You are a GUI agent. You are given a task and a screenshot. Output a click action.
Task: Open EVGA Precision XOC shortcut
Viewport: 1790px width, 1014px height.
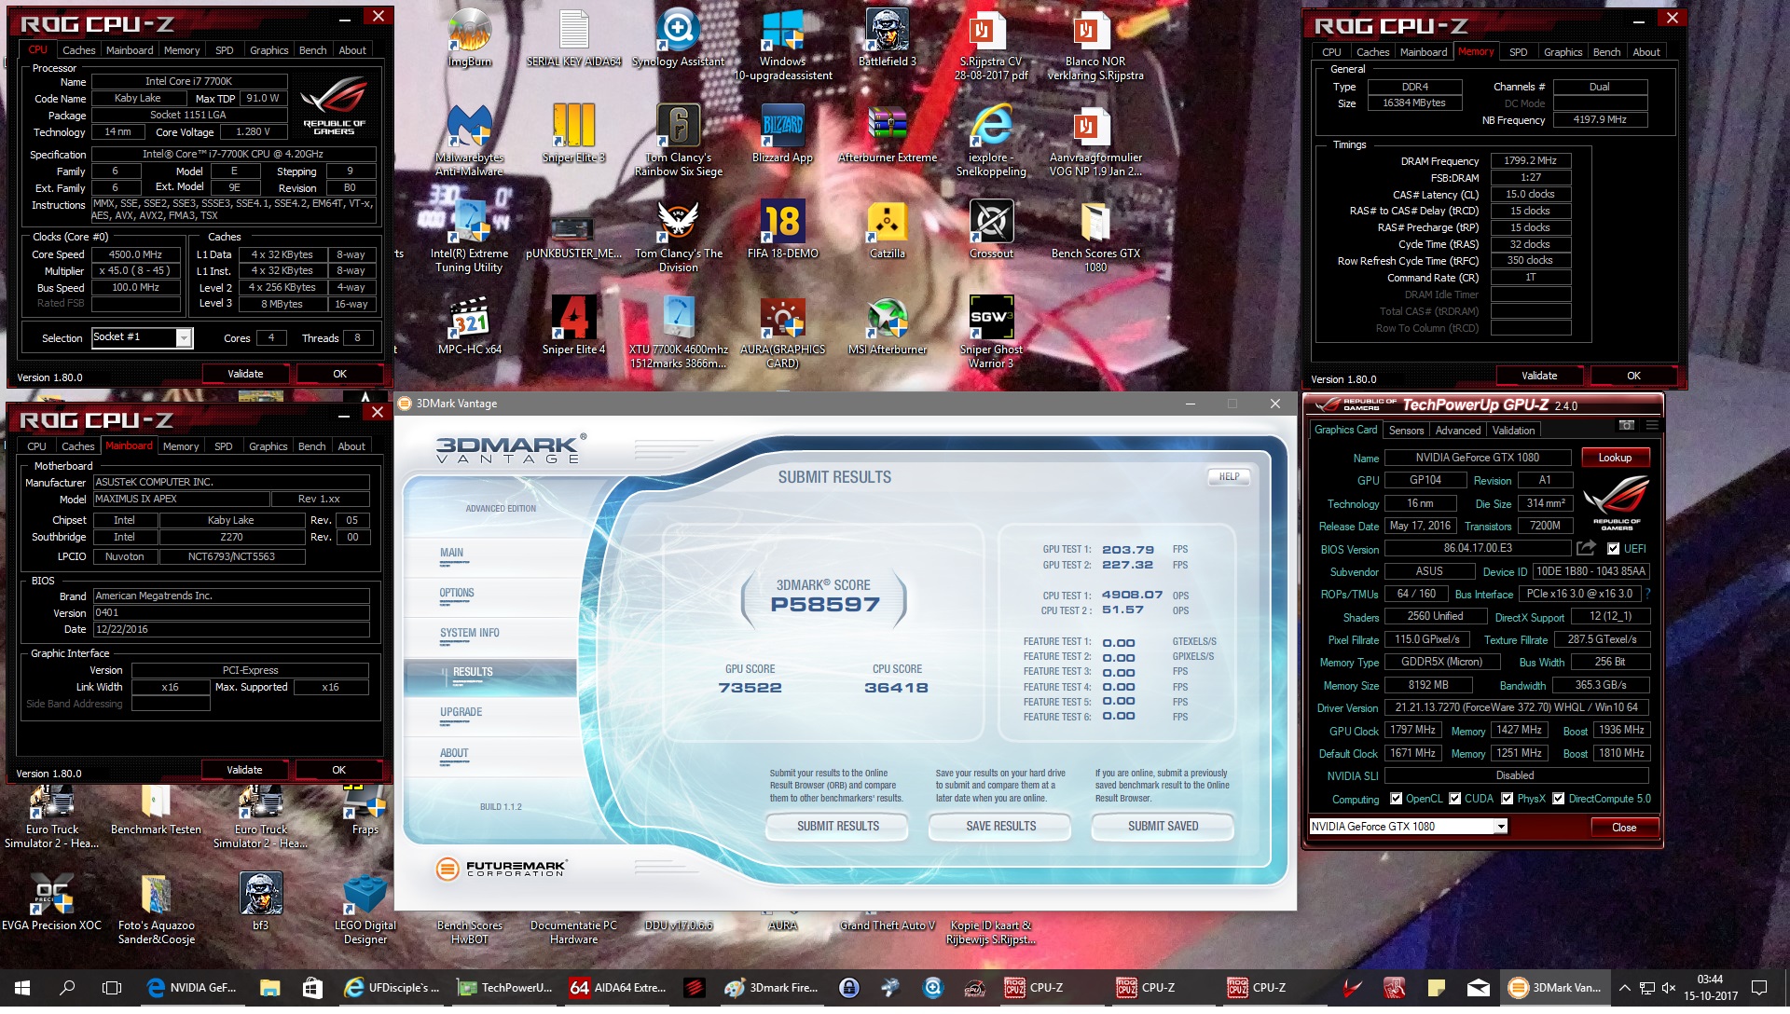point(52,901)
